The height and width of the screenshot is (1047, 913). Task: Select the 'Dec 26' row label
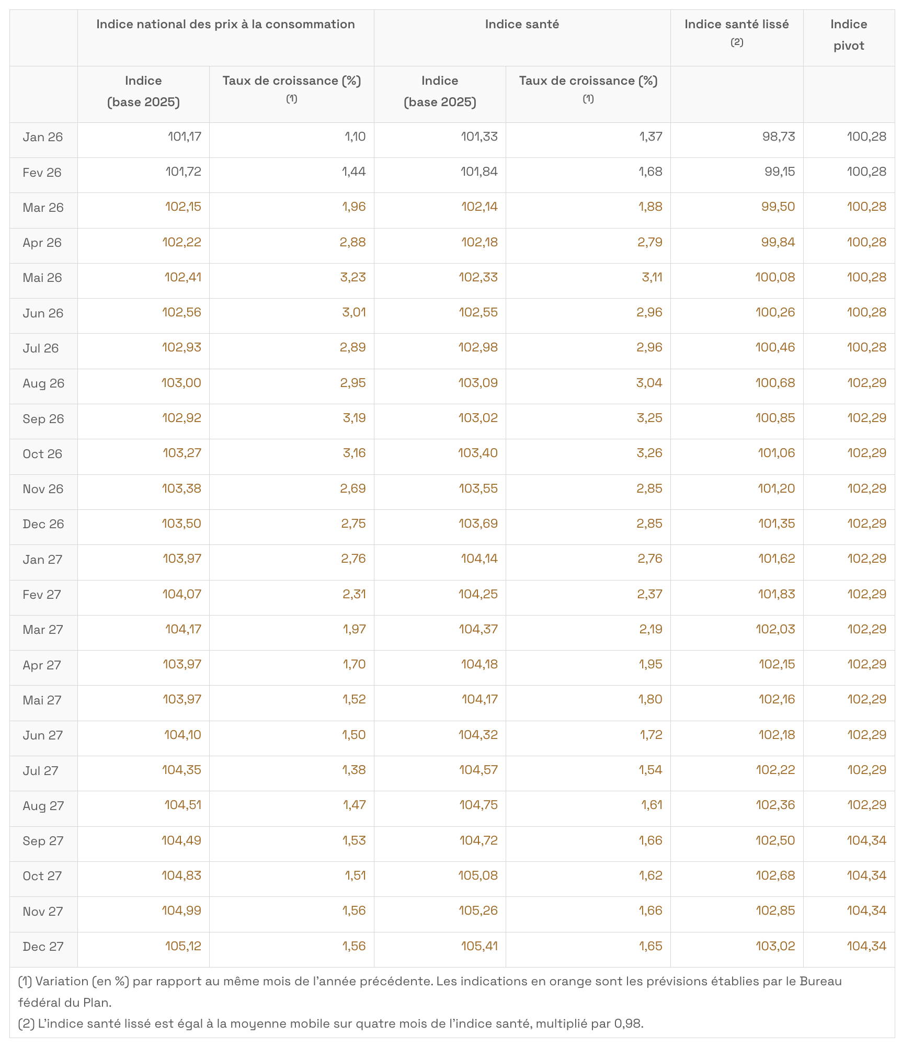coord(43,524)
